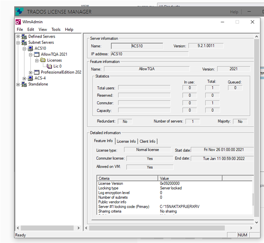Image resolution: width=264 pixels, height=243 pixels.
Task: Select the Server #1 locking code row
Action: coord(175,207)
